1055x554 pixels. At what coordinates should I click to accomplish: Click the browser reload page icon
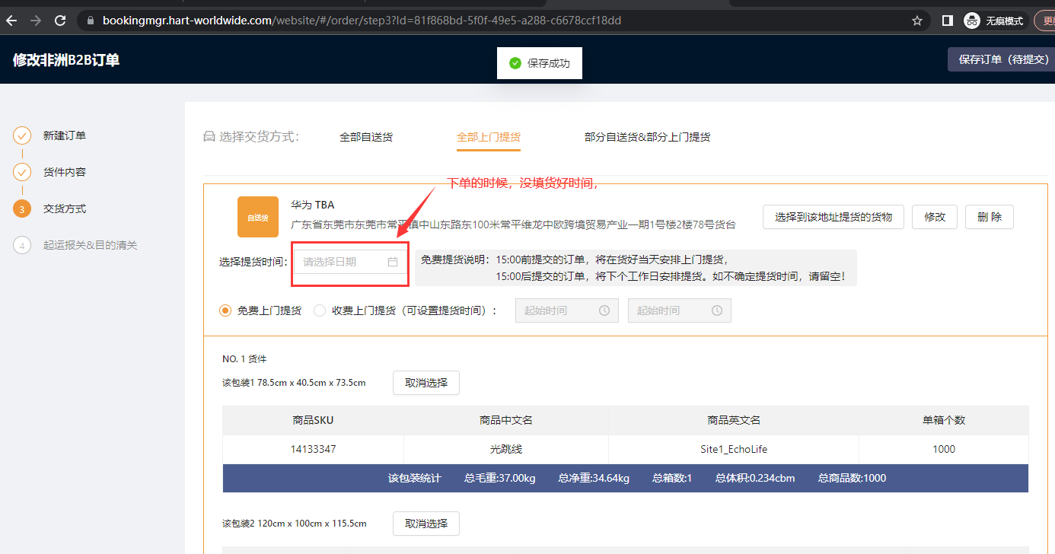click(60, 21)
